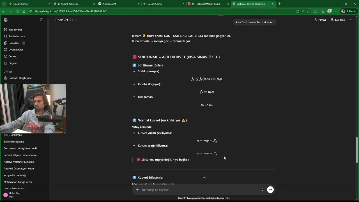Viewport: 359px width, 202px height.
Task: Click the text Statik (duruyor):
Action: click(x=149, y=71)
